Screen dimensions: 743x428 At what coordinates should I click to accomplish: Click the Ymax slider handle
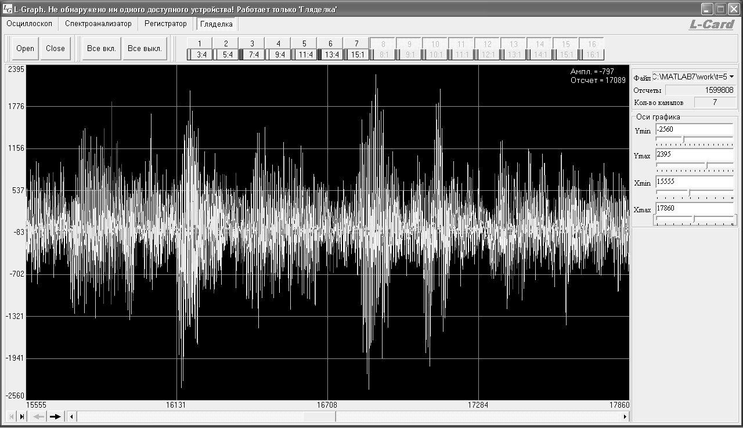706,165
